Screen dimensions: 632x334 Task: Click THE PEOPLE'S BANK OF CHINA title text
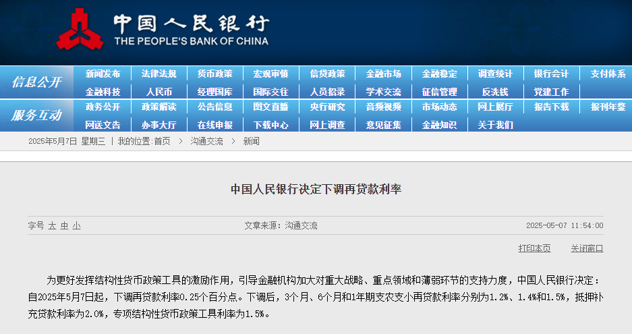click(192, 41)
